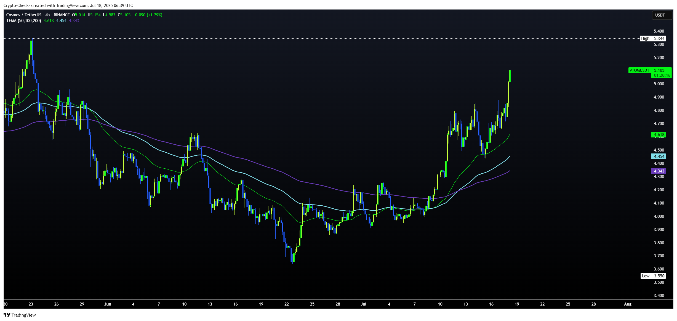Click the Jul label on time axis

[363, 304]
